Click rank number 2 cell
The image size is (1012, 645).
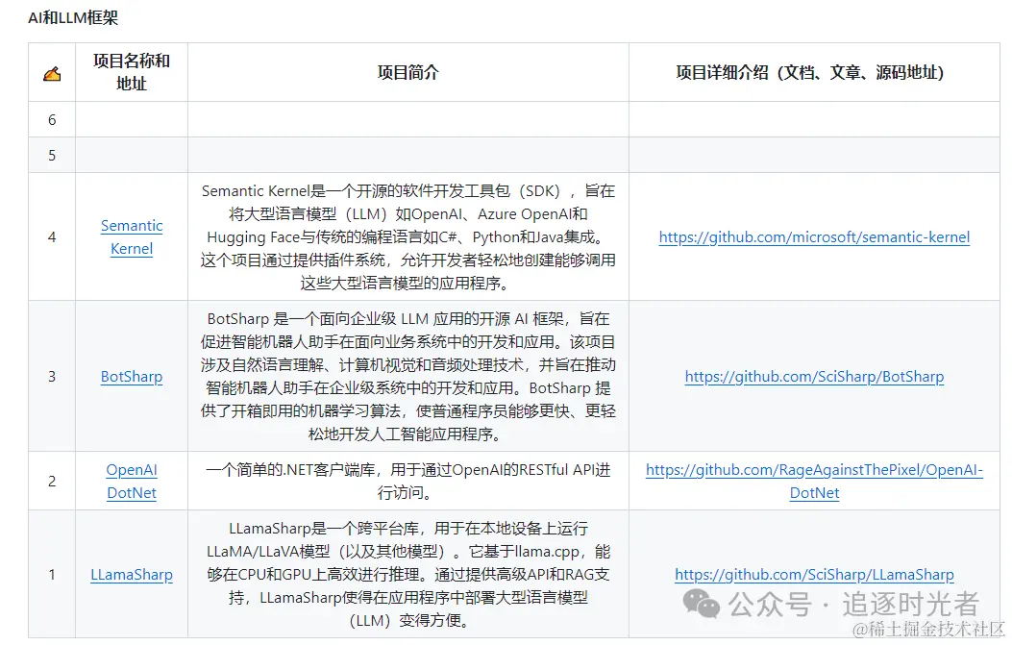(52, 481)
